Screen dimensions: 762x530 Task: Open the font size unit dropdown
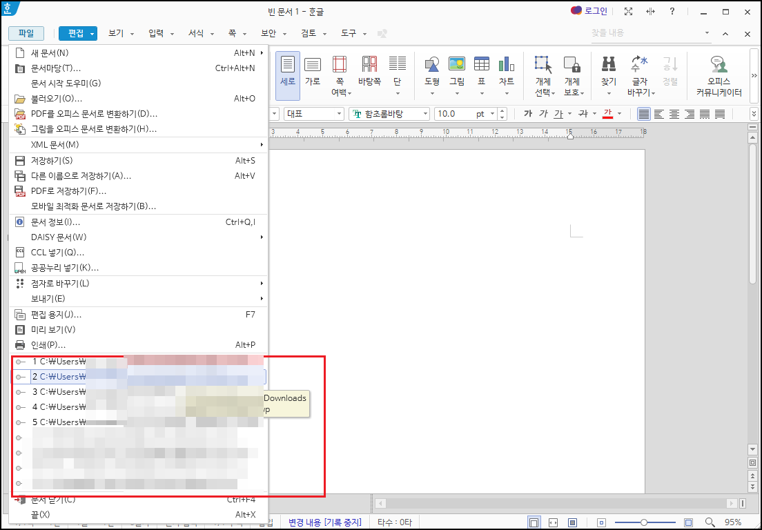coord(492,114)
